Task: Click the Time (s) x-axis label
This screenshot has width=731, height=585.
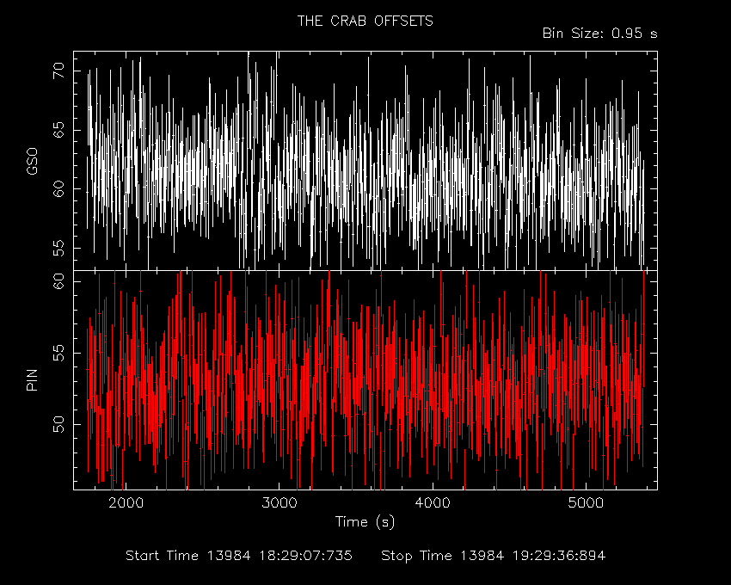Action: coord(365,521)
